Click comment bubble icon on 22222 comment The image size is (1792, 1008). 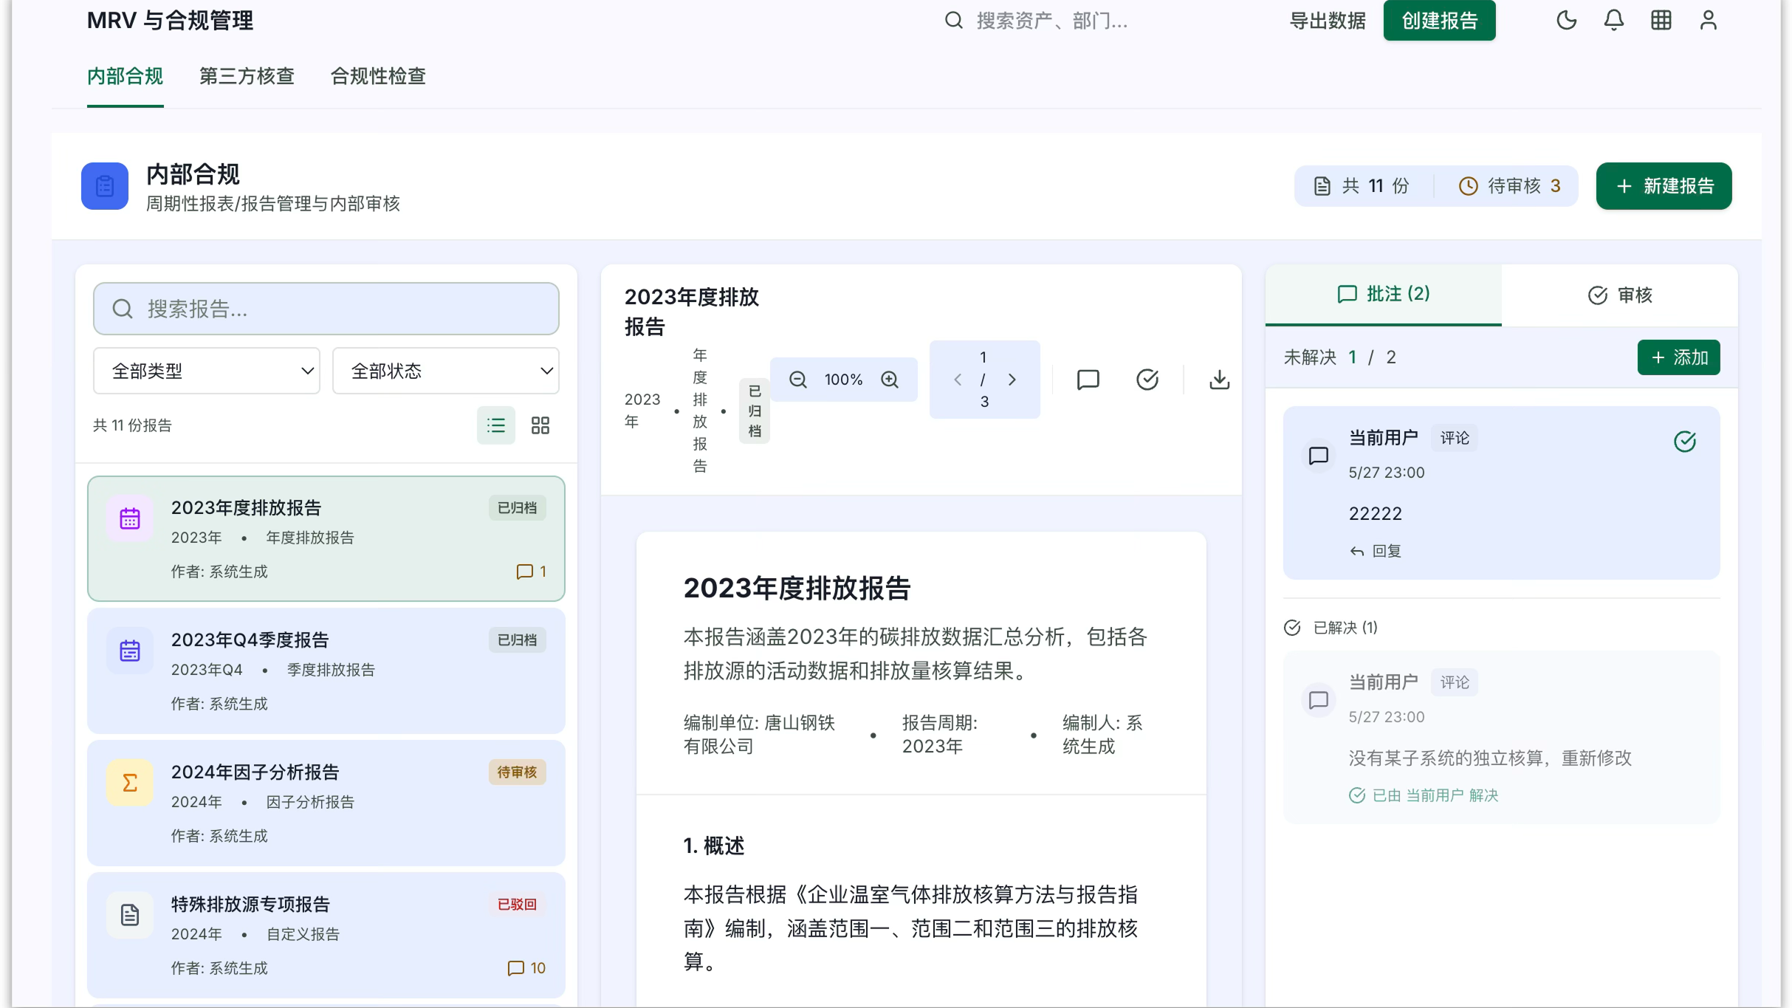point(1319,456)
